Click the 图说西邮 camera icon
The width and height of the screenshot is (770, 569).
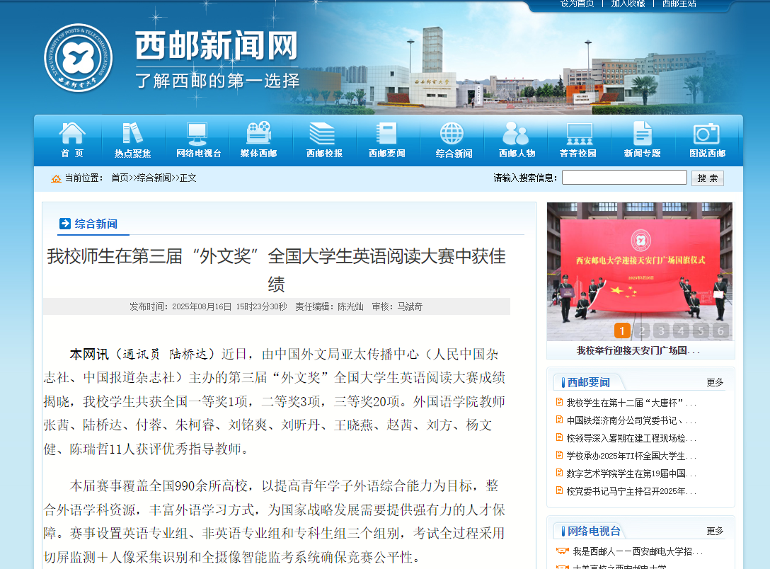click(706, 133)
